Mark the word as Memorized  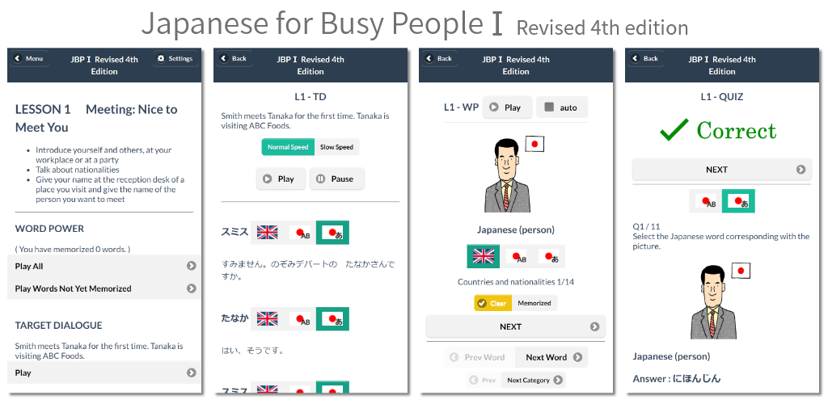534,303
